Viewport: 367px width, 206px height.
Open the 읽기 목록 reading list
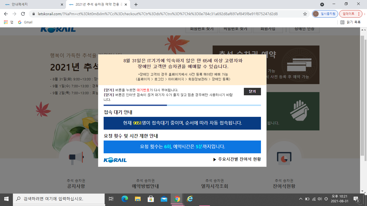[x=351, y=22]
